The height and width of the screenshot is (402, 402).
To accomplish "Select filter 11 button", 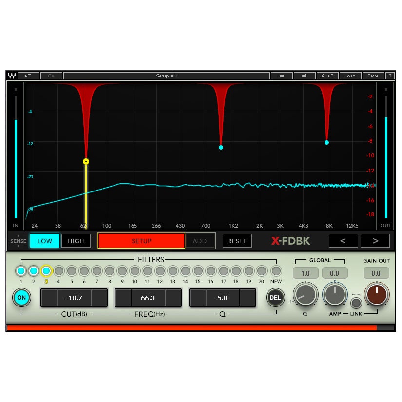I will pyautogui.click(x=148, y=271).
